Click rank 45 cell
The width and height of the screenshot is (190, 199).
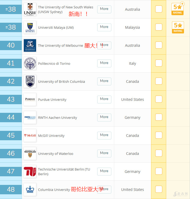pos(11,136)
